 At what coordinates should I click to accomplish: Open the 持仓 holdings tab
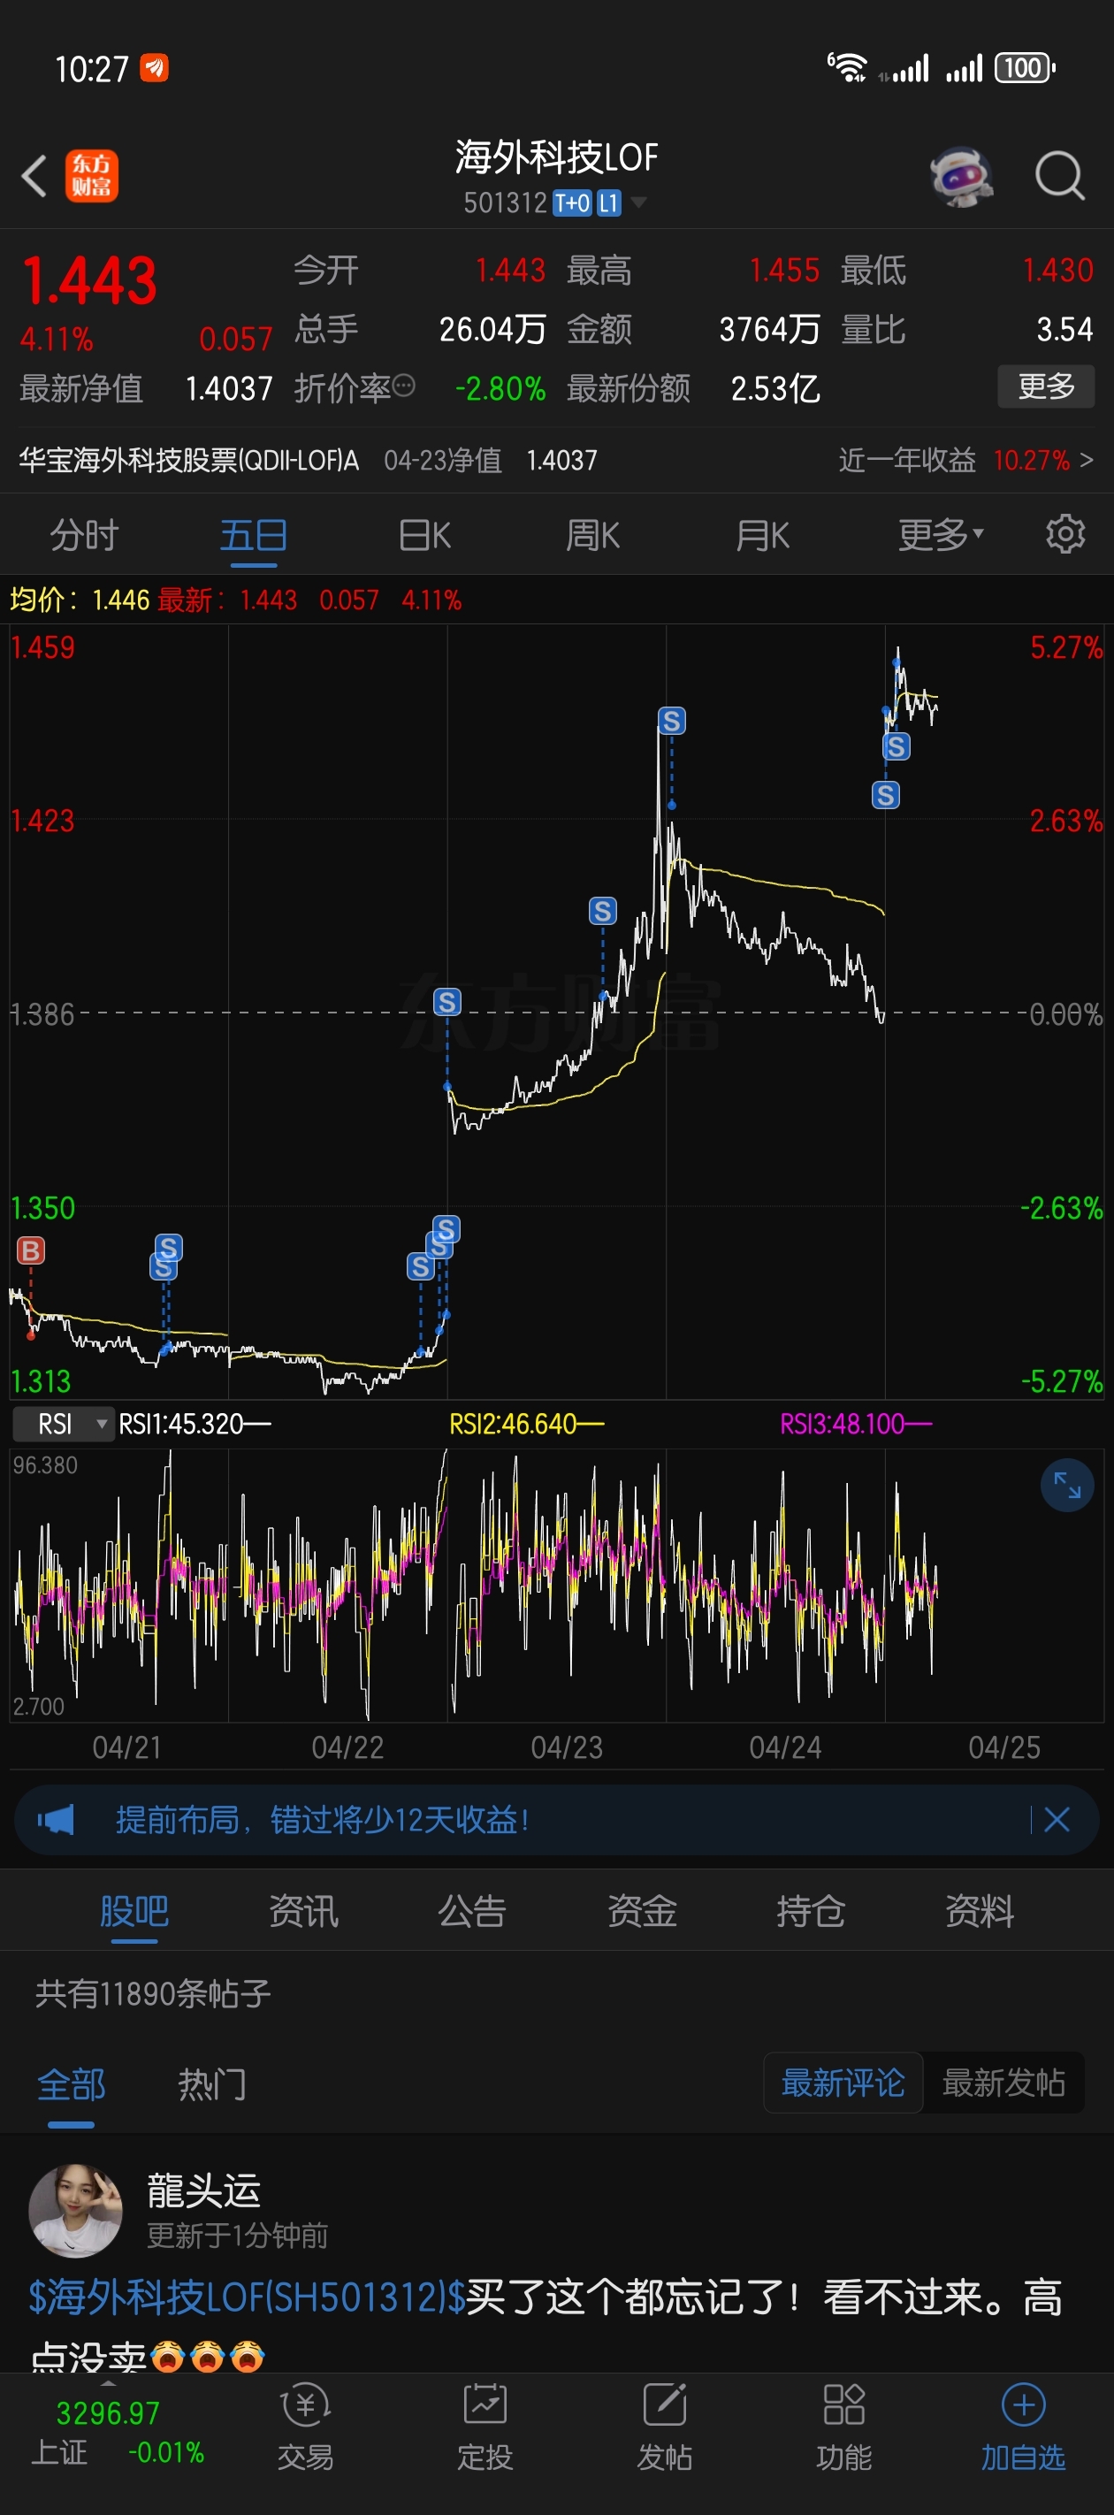coord(811,1911)
